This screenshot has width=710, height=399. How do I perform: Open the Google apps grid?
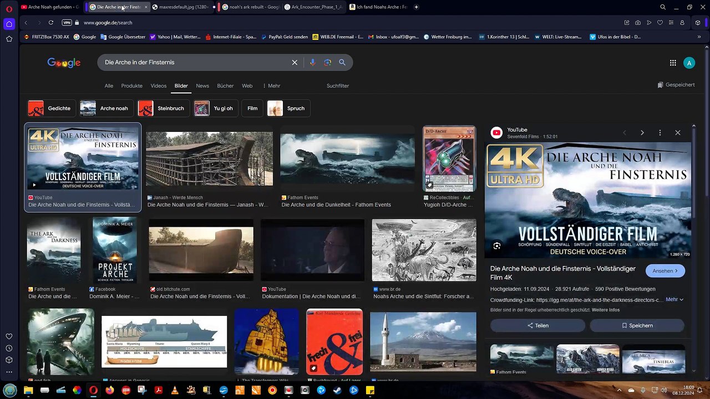pyautogui.click(x=673, y=63)
